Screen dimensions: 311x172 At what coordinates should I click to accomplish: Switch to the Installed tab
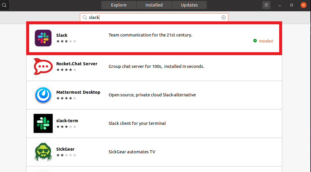click(x=154, y=5)
